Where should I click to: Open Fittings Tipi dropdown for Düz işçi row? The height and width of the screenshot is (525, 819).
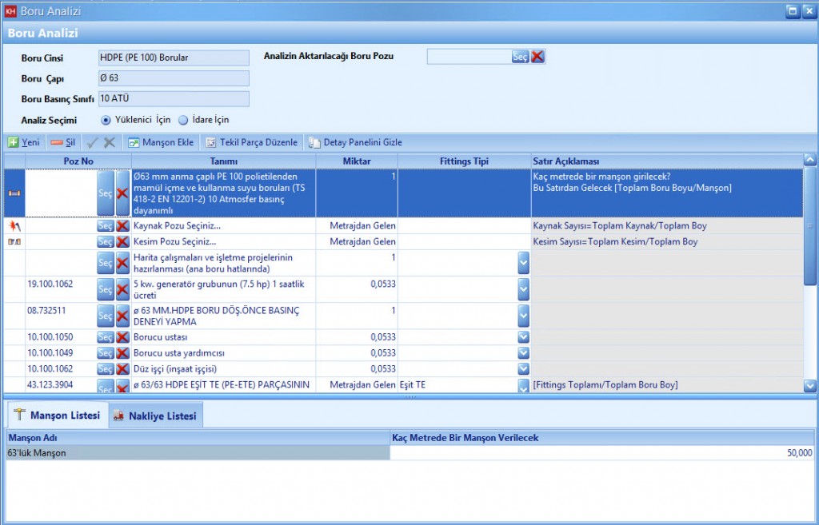(523, 369)
